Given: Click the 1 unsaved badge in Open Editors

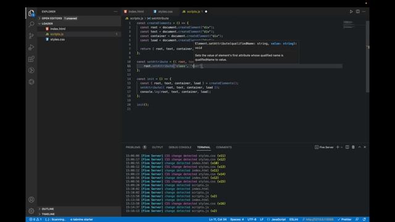Looking at the screenshot, I should point(70,18).
